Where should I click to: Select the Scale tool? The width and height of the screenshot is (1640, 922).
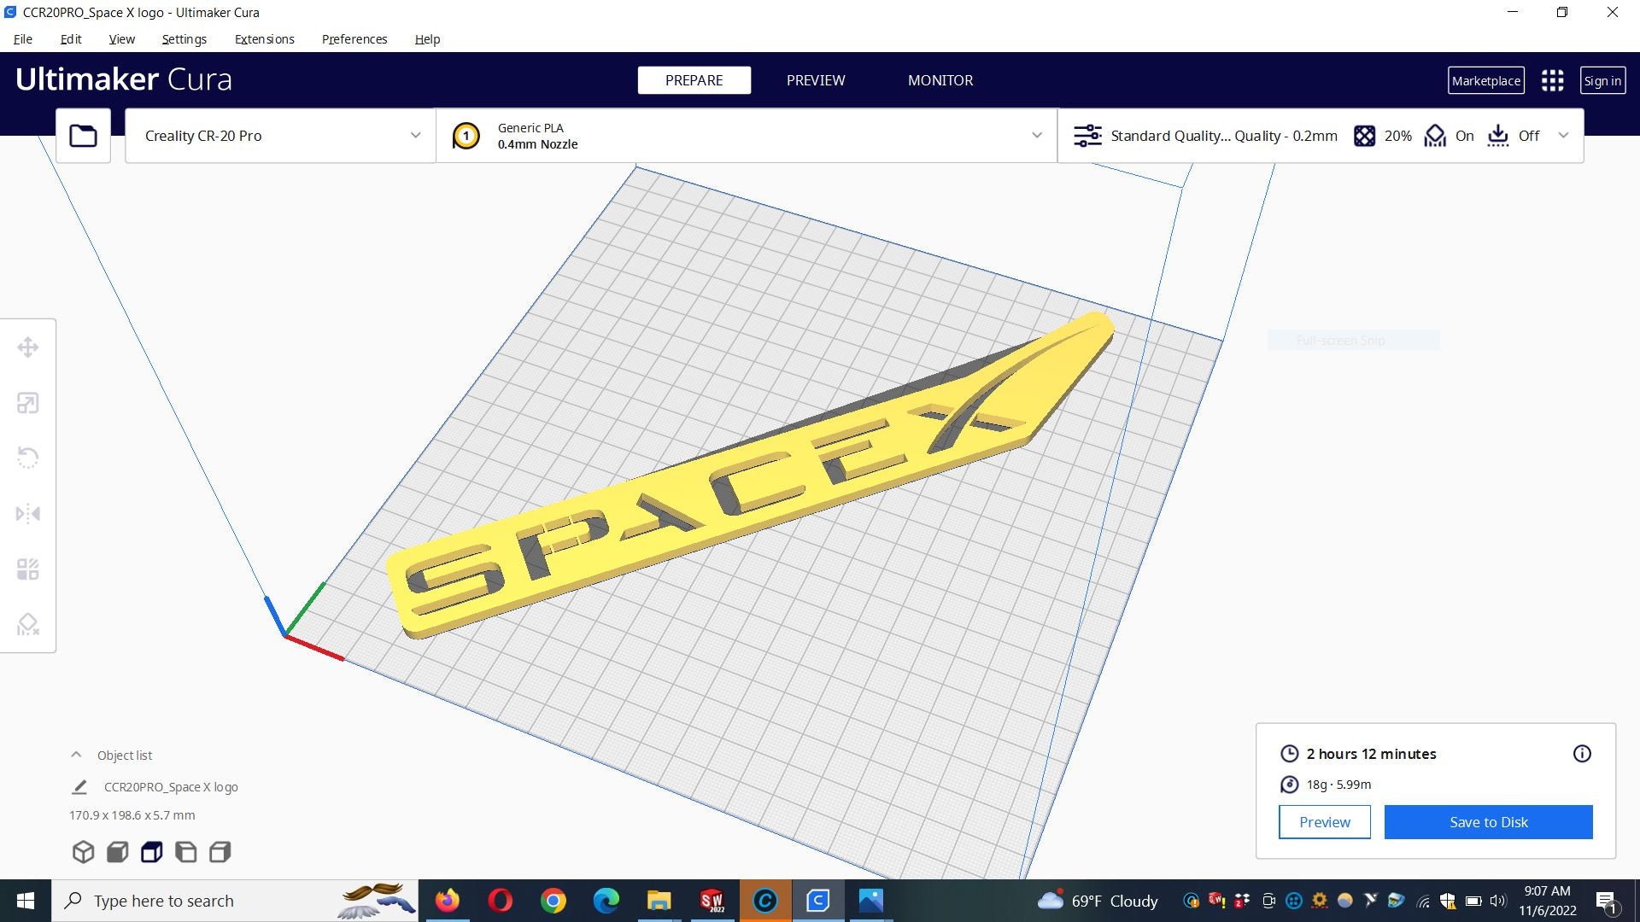click(x=28, y=402)
